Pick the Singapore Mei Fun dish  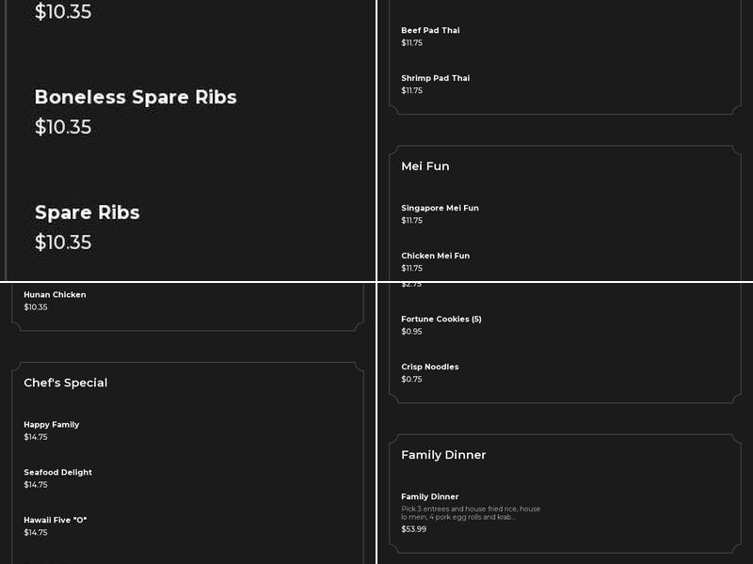pos(440,209)
